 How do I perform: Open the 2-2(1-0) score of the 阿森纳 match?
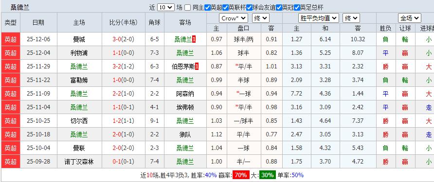[123, 94]
